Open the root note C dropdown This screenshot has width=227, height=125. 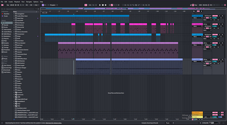[47, 5]
